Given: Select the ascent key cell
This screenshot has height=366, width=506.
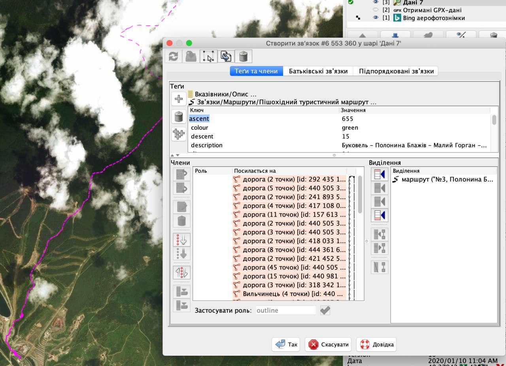Looking at the screenshot, I should click(264, 119).
